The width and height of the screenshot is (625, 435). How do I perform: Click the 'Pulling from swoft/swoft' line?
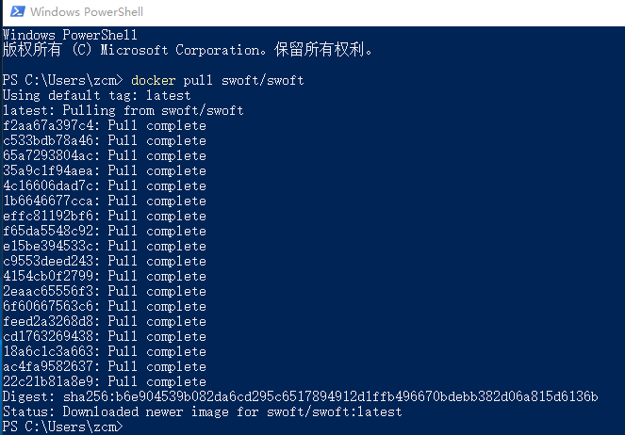tap(123, 110)
